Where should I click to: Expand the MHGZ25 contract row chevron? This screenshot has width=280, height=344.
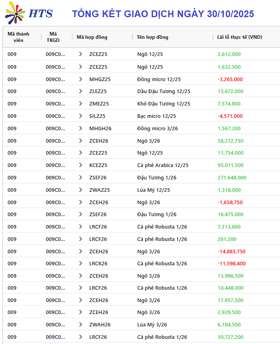80,79
